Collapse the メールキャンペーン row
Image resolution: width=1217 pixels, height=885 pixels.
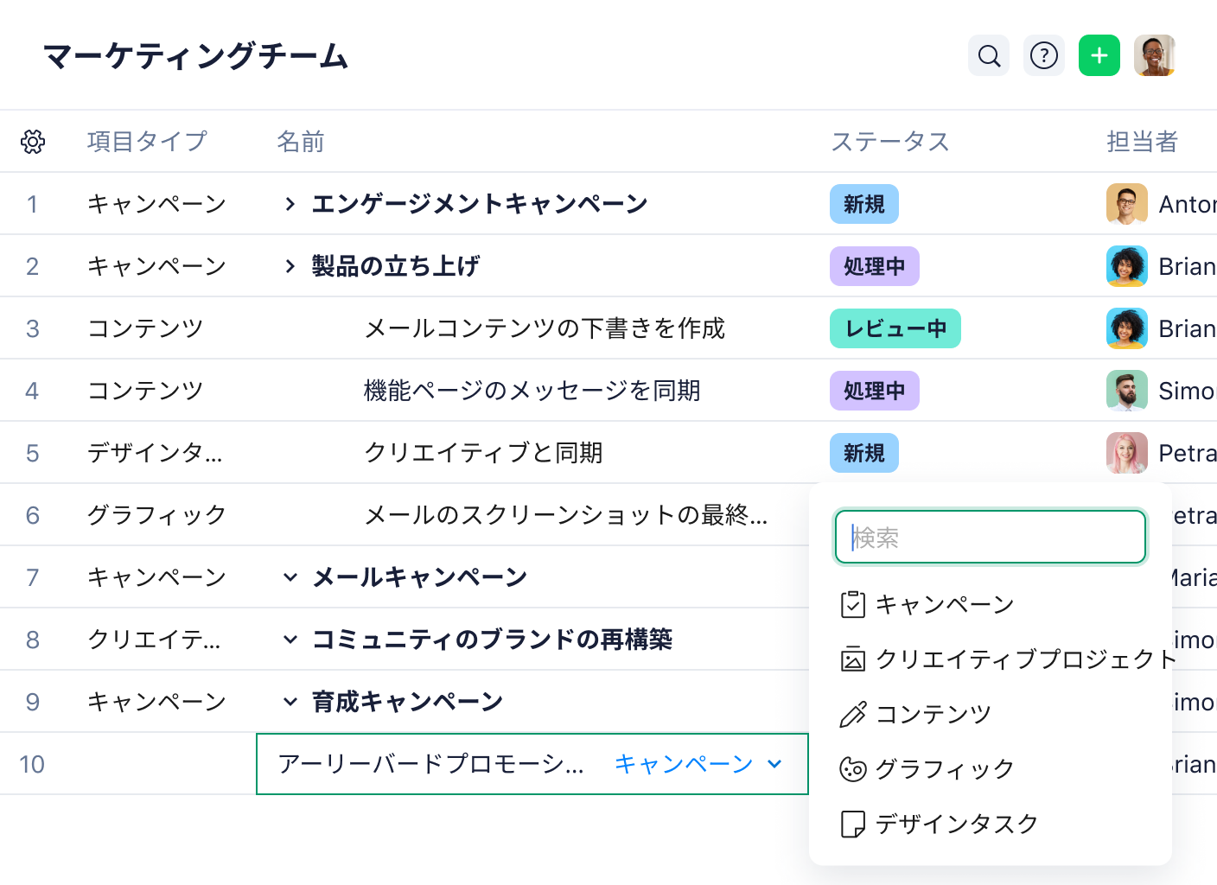[290, 577]
